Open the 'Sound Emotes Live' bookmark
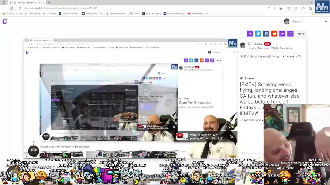The image size is (330, 185). [198, 14]
